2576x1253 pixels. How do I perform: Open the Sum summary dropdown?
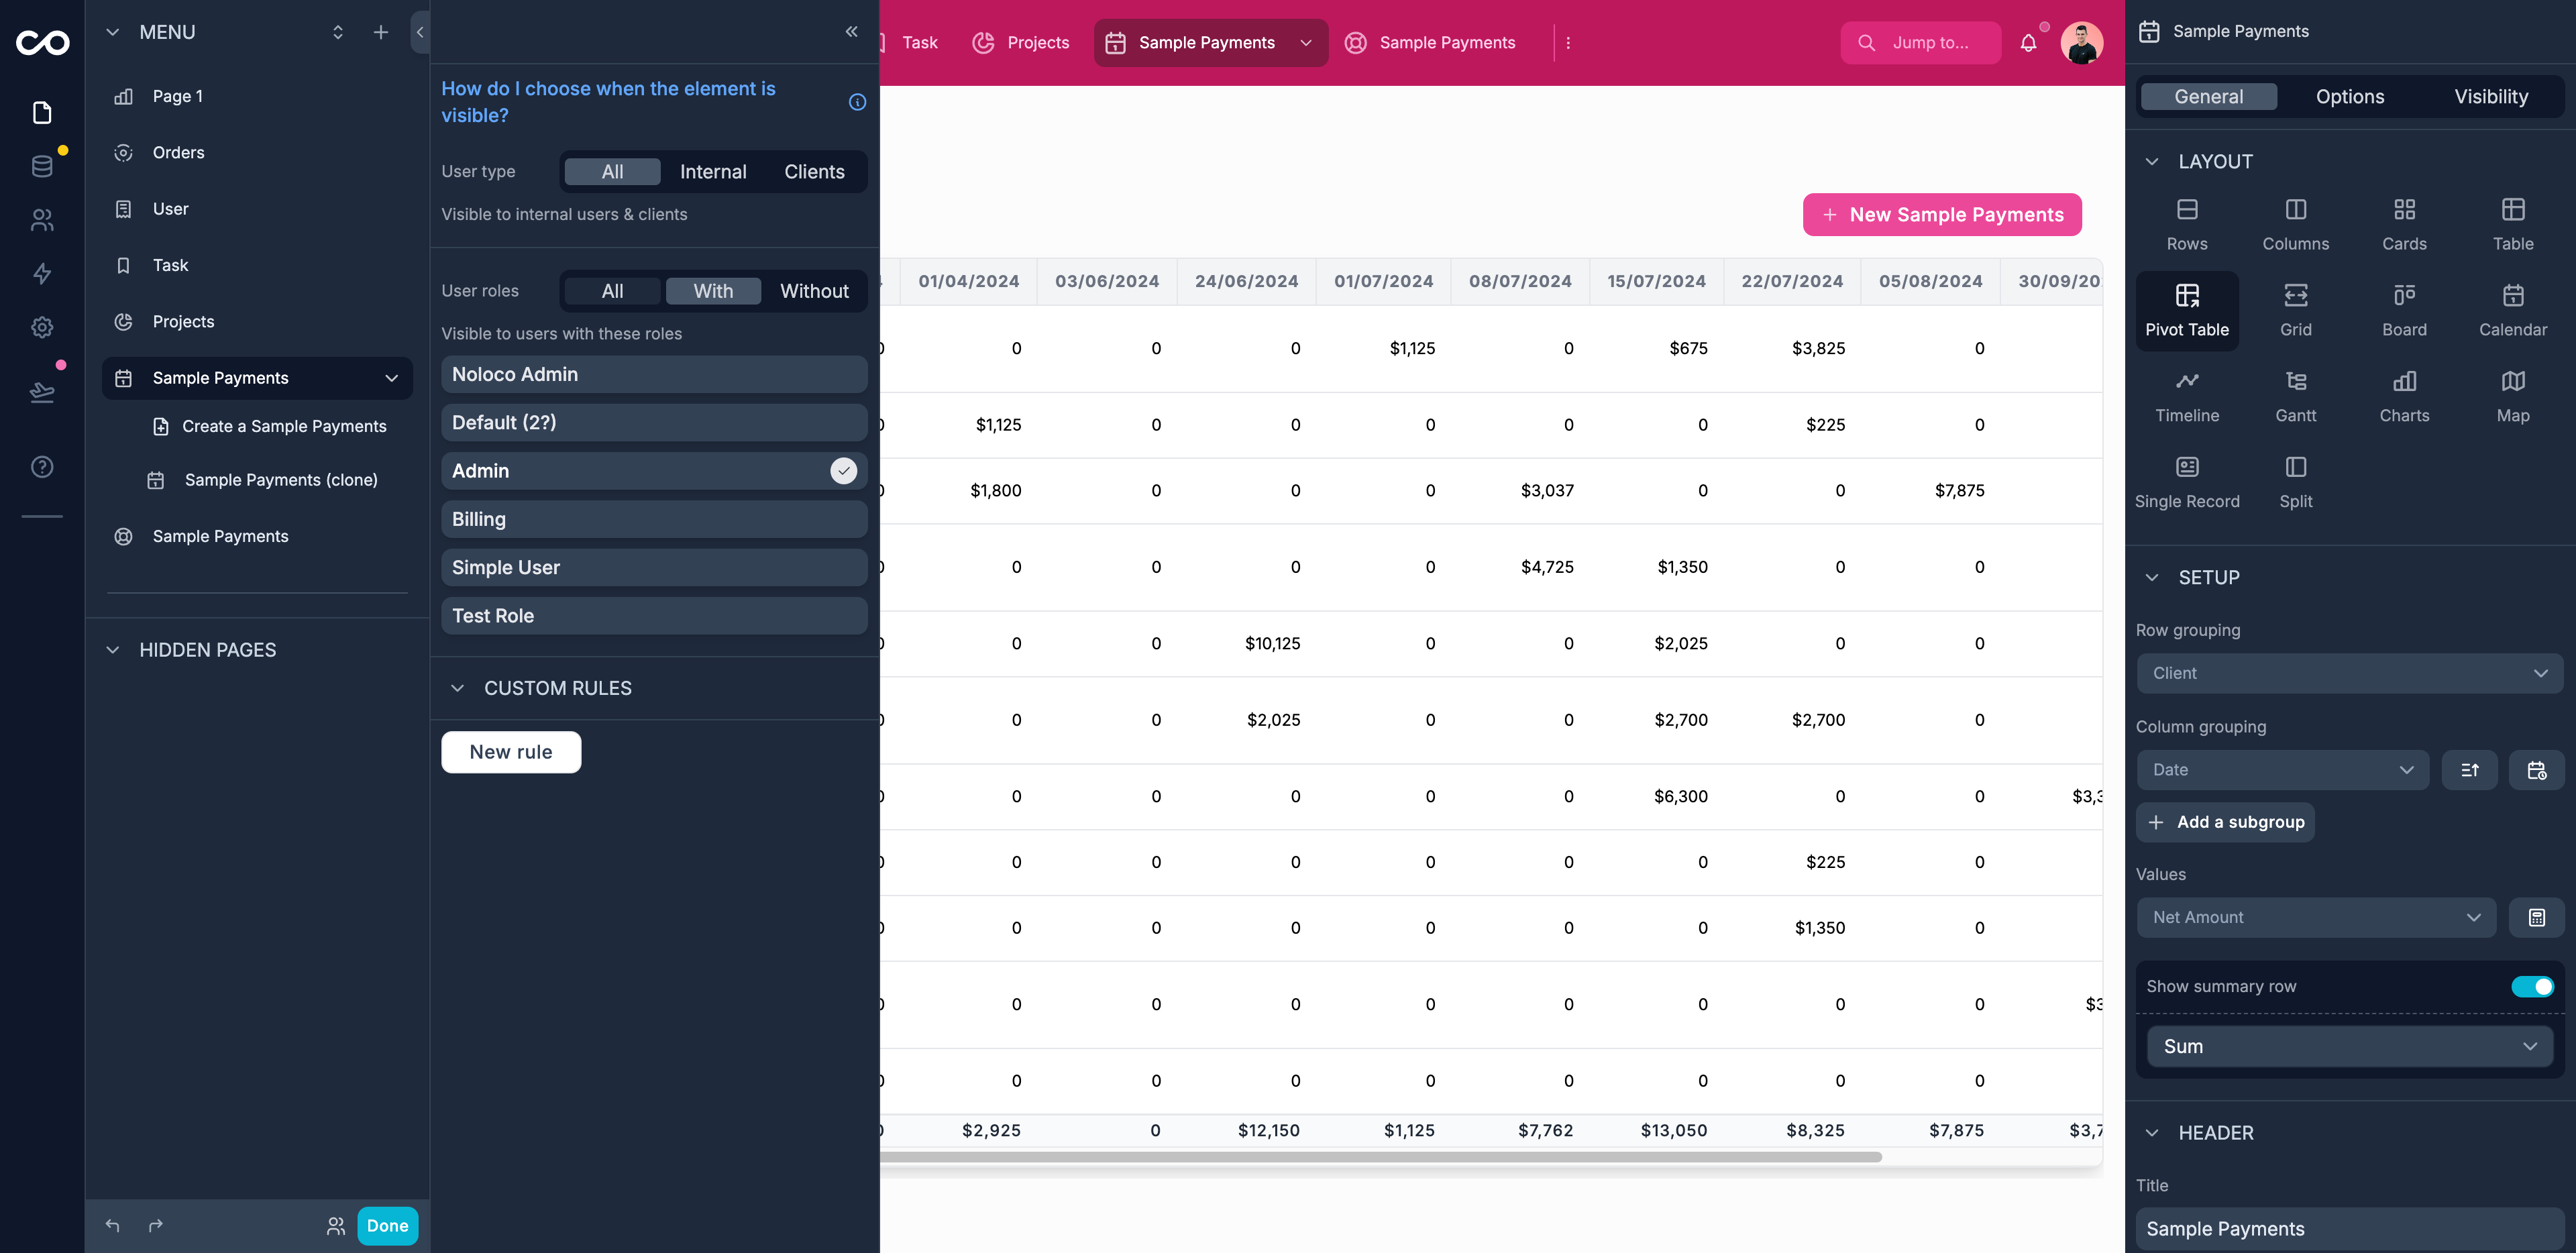point(2349,1046)
